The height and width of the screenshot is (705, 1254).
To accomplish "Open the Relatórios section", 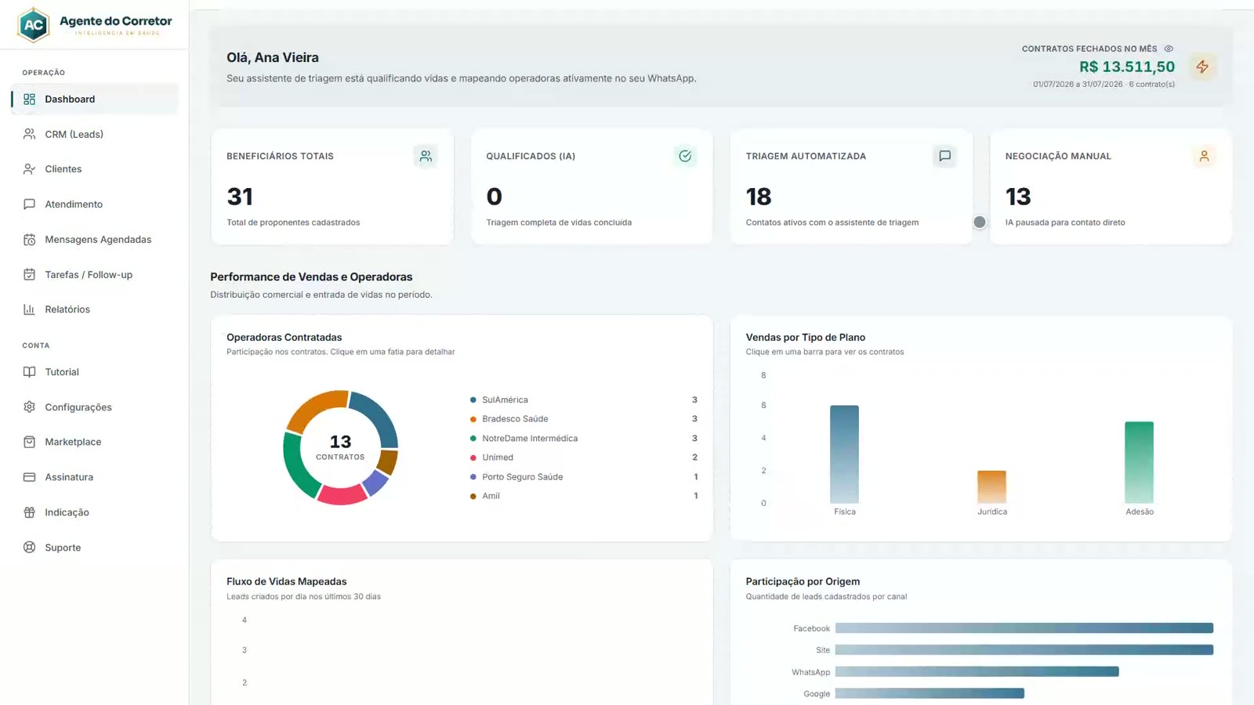I will point(94,309).
